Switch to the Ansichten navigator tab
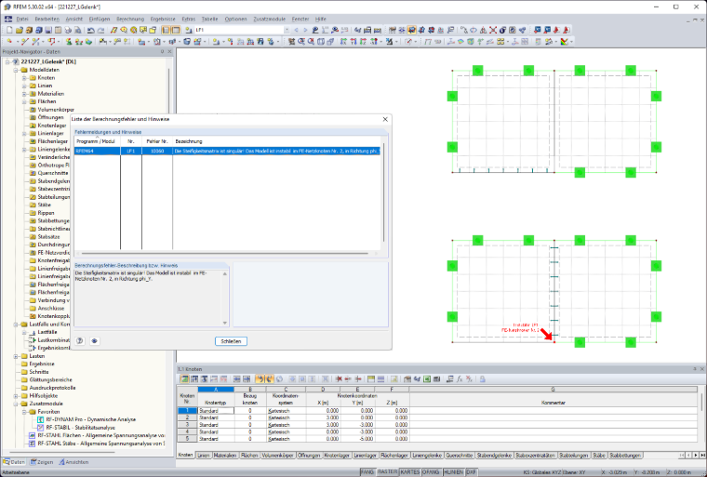Viewport: 707px width, 477px height. point(73,462)
